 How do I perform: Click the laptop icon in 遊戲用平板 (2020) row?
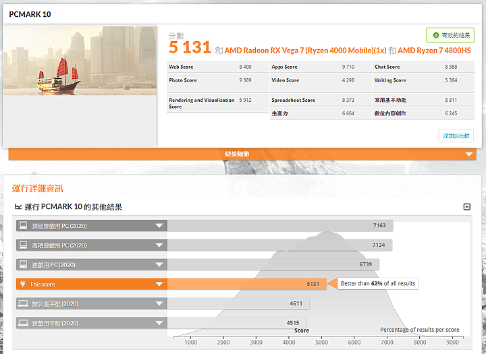click(x=23, y=323)
